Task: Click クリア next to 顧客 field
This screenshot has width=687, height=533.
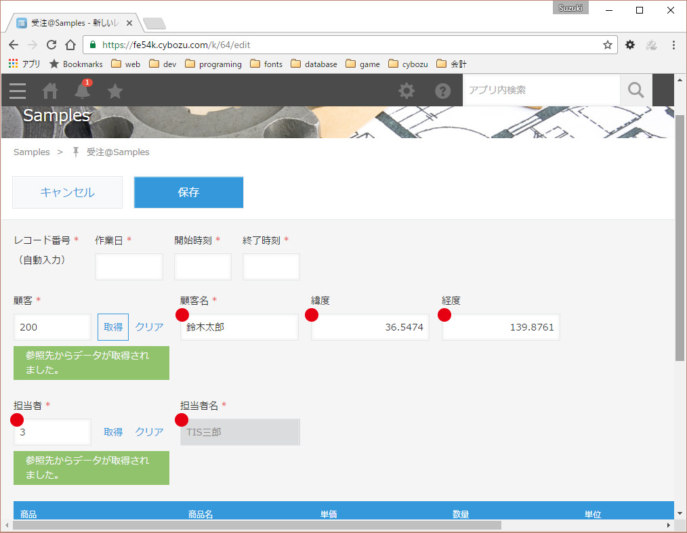Action: pyautogui.click(x=149, y=326)
